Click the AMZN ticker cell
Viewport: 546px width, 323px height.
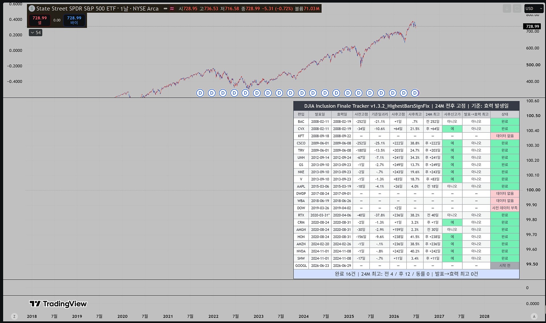coord(301,244)
